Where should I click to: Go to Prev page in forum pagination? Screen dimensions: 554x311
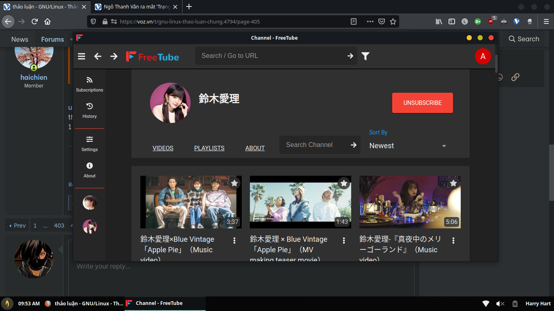click(x=17, y=226)
